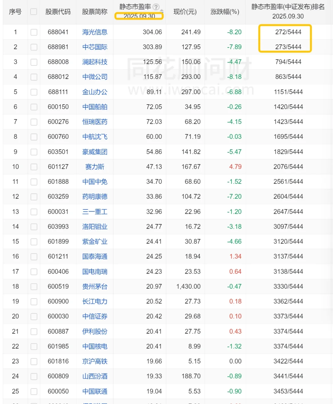The height and width of the screenshot is (404, 333).
Task: Tick the checkbox on the 澜起科技 row
Action: (34, 62)
